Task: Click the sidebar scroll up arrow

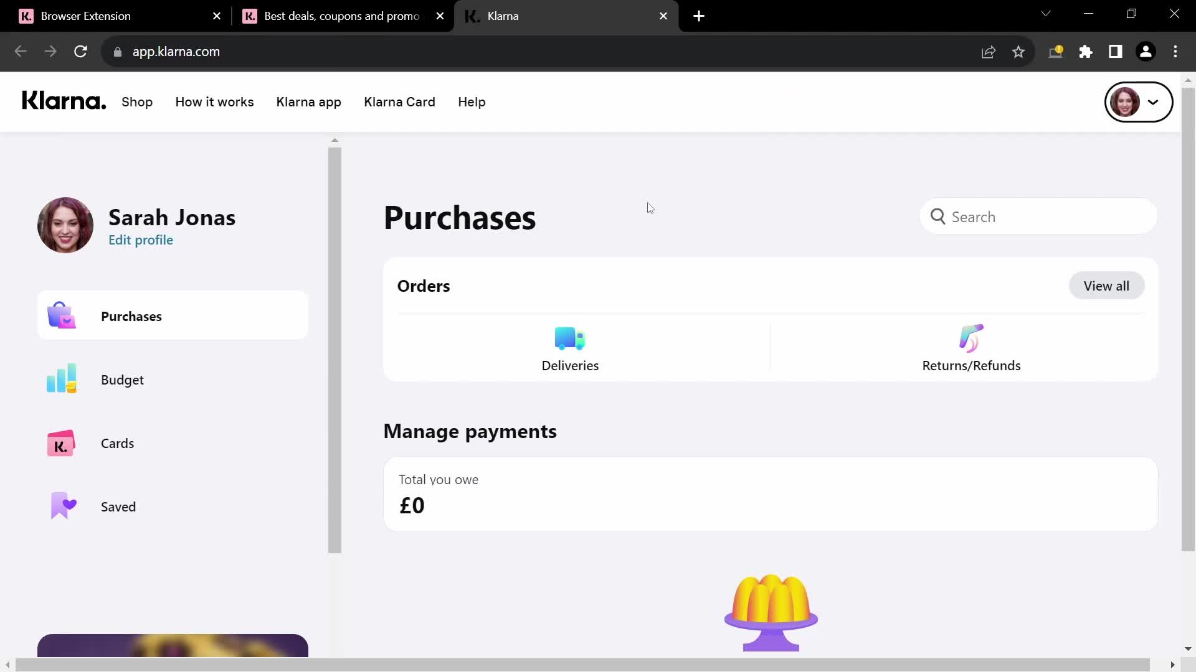Action: (335, 141)
